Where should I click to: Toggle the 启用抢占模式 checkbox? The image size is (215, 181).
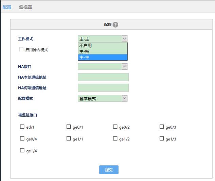(21, 49)
